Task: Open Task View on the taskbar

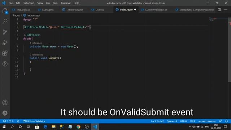Action: 28,127
